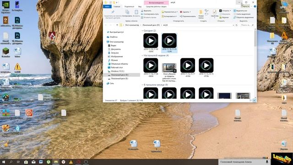293x165 pixels.
Task: Click Воспроизведение contextual tab header
Action: point(156,3)
